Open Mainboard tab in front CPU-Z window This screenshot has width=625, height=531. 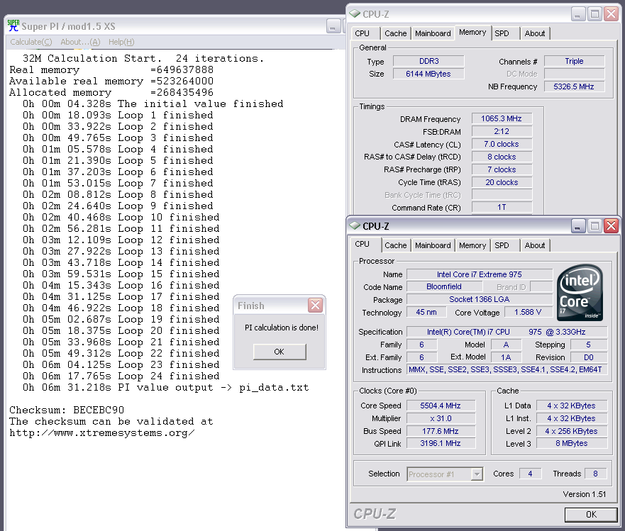(433, 245)
